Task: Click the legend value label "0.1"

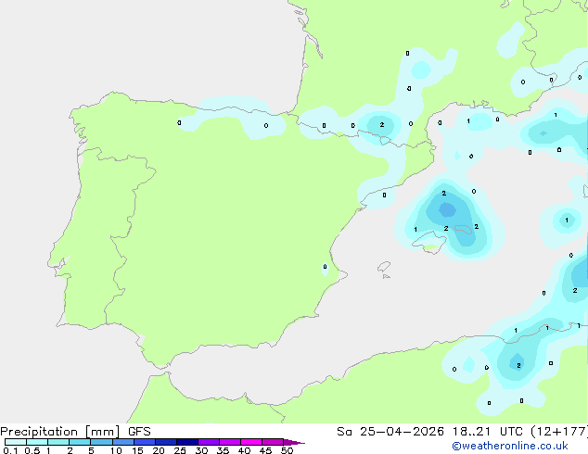Action: tap(10, 450)
